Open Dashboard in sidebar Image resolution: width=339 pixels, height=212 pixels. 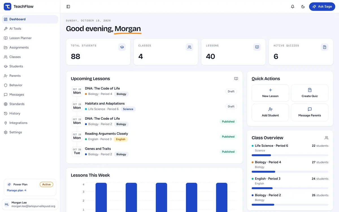tap(30, 19)
